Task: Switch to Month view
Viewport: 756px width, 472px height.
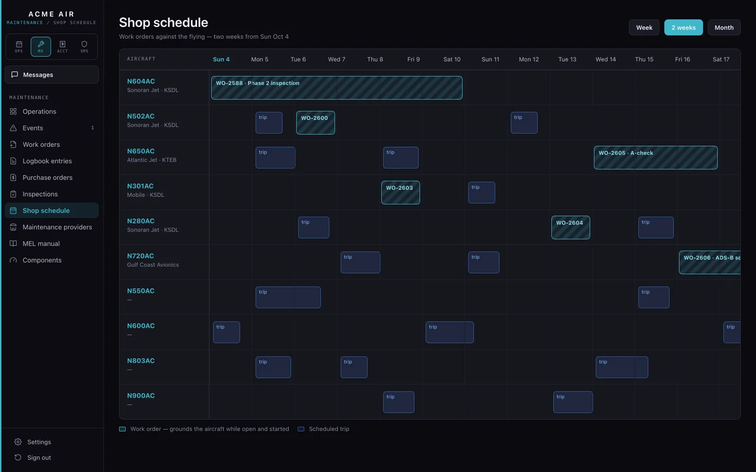Action: (724, 27)
